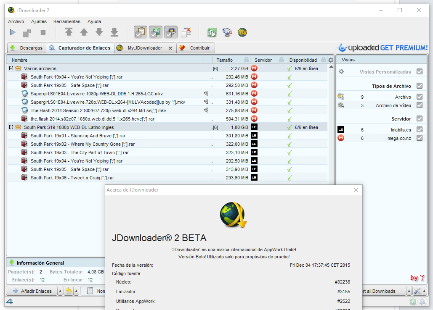Open the Capturador de Enlaces tab
433x310 pixels.
[x=80, y=48]
